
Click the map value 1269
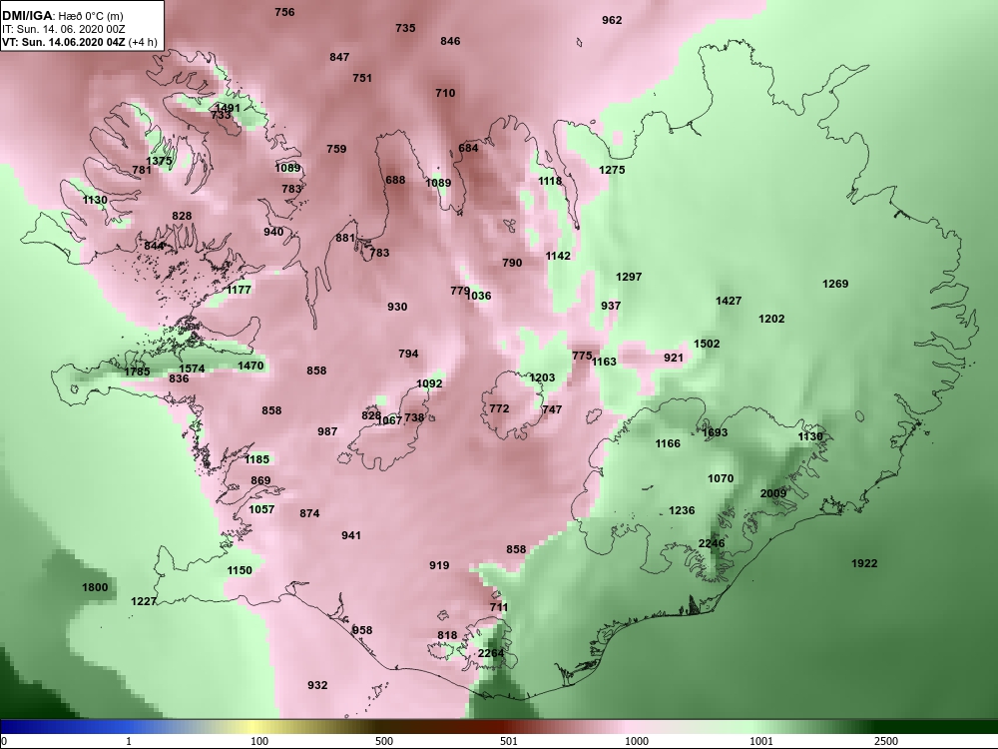(835, 284)
